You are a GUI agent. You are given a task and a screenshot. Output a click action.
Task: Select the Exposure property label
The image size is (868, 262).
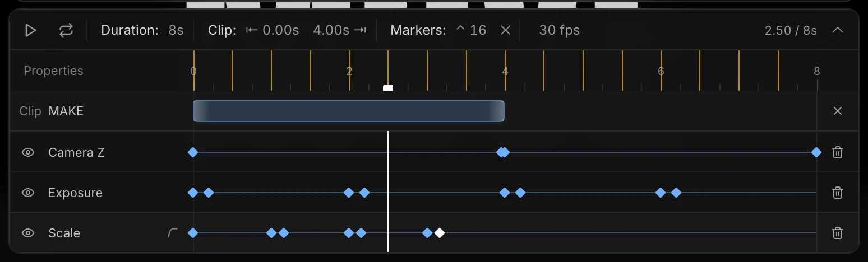[75, 193]
